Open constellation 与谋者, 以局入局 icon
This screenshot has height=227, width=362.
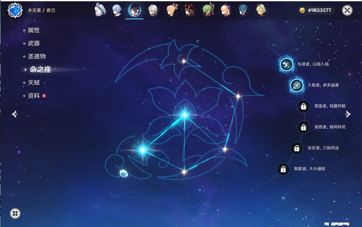(x=286, y=64)
